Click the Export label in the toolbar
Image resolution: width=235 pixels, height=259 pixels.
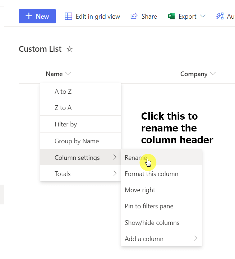[x=188, y=17]
